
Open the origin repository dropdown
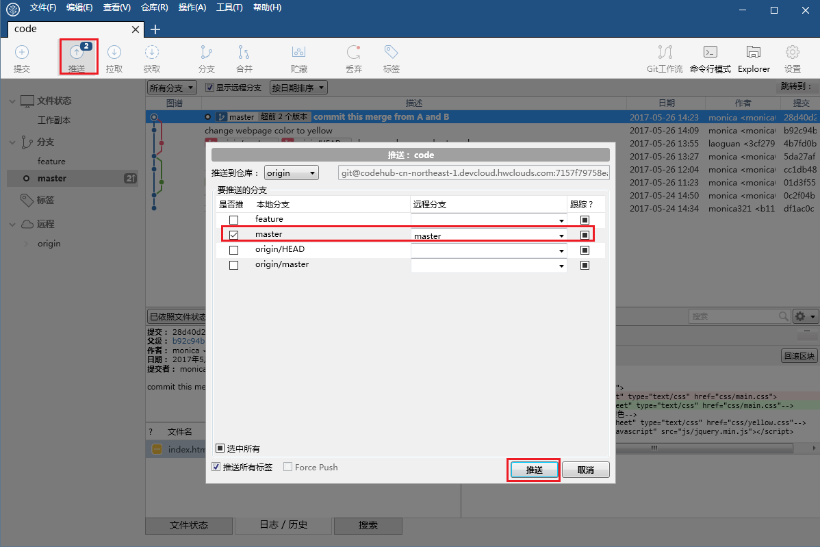click(292, 173)
